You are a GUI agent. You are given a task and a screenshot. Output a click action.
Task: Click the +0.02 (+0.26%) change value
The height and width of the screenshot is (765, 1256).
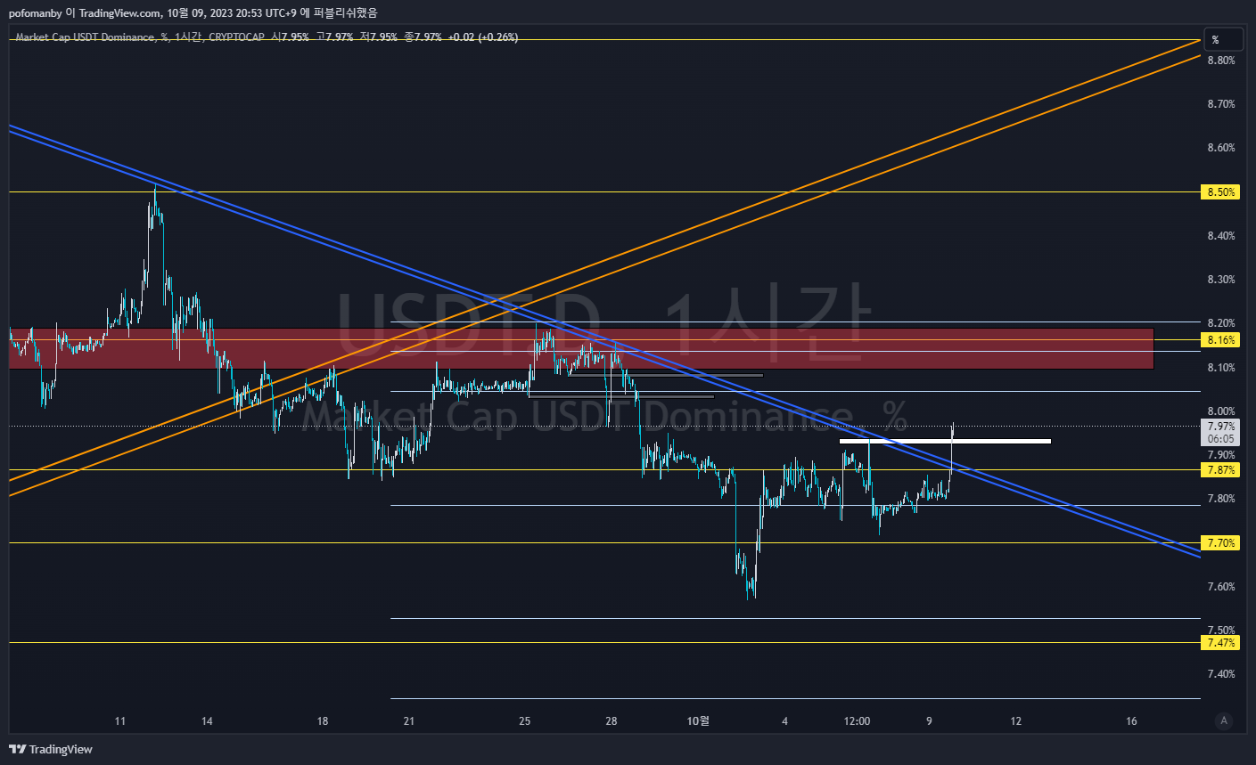[482, 37]
